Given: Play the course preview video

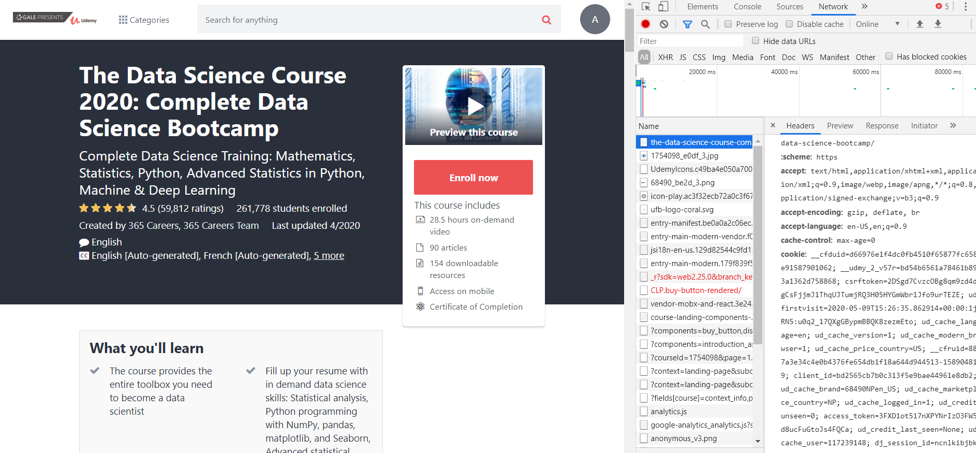Looking at the screenshot, I should click(474, 107).
